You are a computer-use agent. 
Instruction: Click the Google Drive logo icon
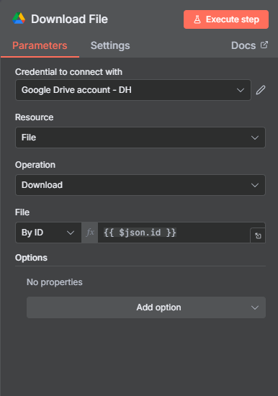[19, 19]
